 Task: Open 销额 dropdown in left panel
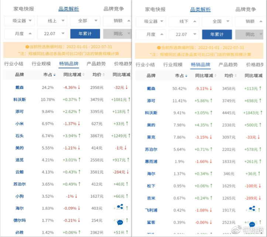[x=117, y=21]
